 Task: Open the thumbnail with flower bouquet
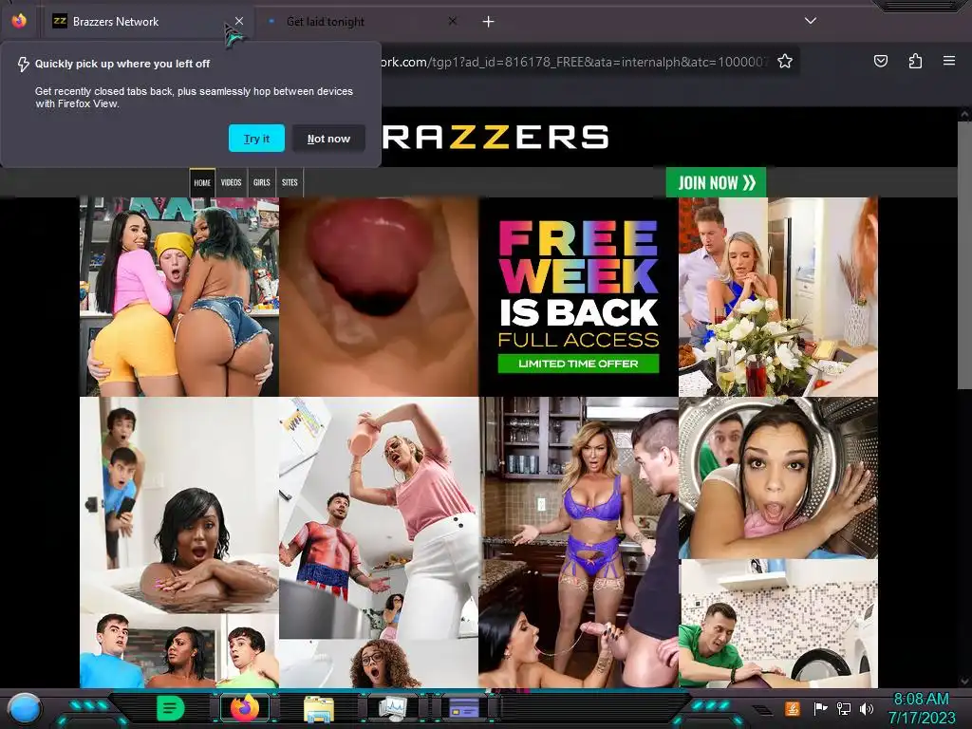778,297
